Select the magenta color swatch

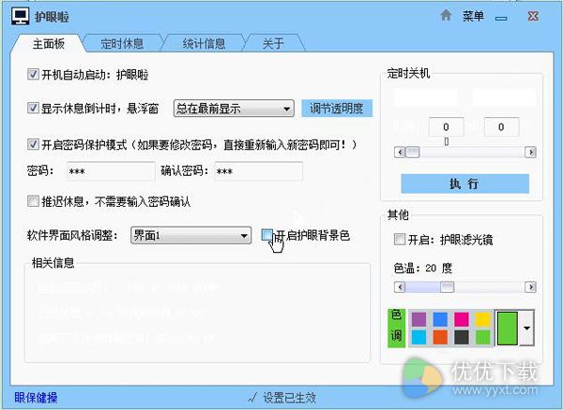pyautogui.click(x=462, y=319)
